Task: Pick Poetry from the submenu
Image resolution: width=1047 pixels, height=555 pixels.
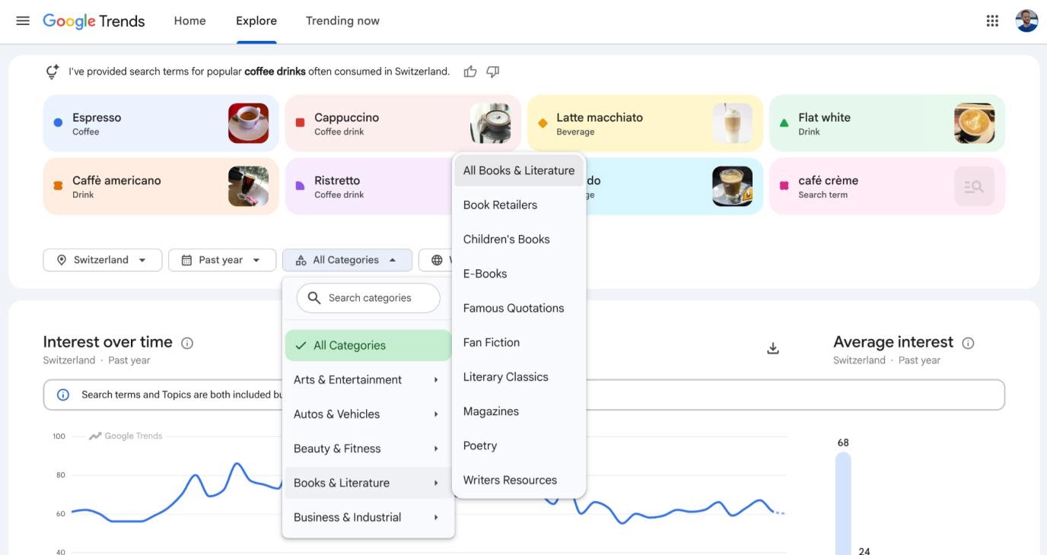Action: coord(519,446)
